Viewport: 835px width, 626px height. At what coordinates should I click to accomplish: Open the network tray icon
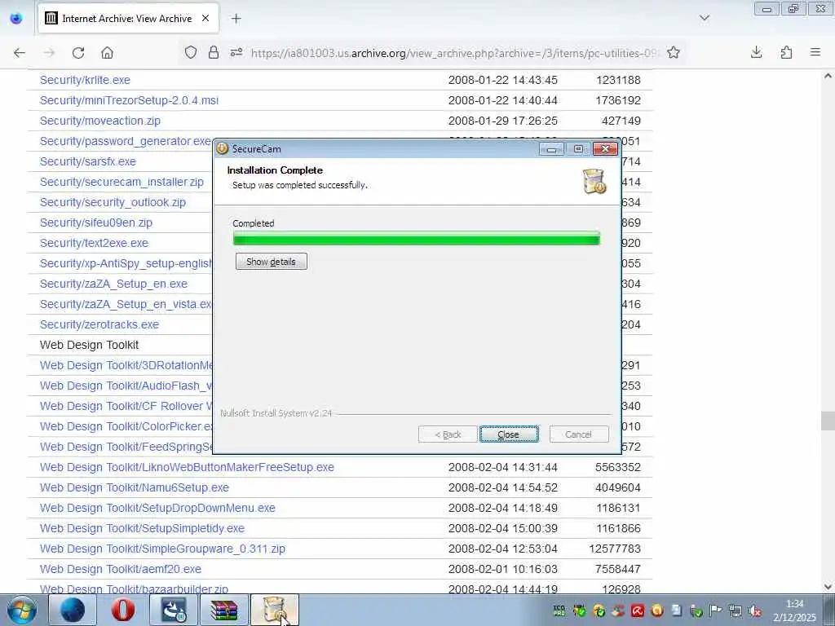click(736, 611)
